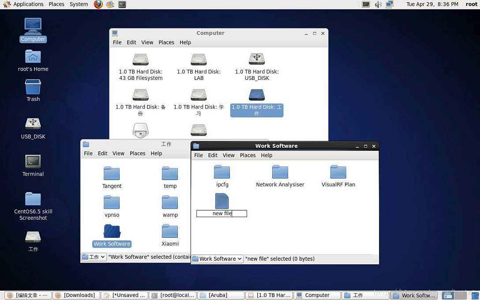Image resolution: width=480 pixels, height=300 pixels.
Task: Select 43 GB Filesystem hard disk
Action: click(x=140, y=67)
